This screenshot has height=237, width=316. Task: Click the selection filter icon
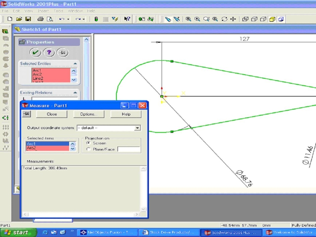click(x=115, y=19)
